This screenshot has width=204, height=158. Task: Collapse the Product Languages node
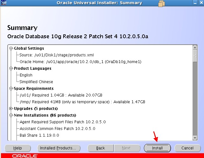[11, 68]
